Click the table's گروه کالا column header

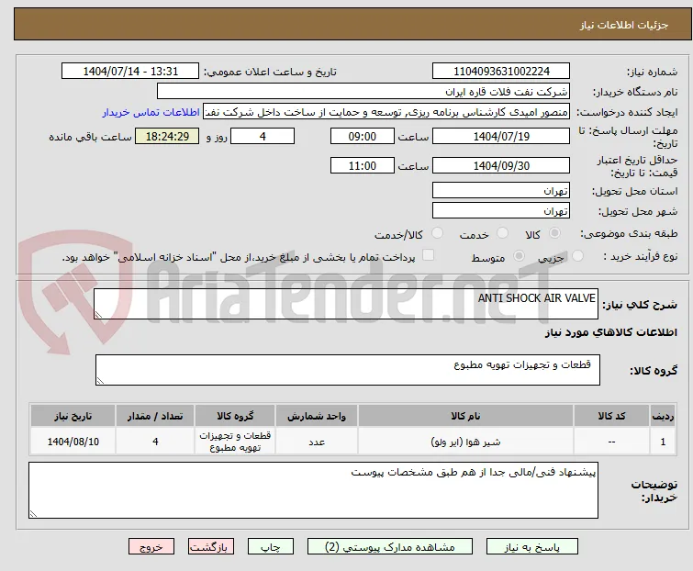[x=235, y=416]
